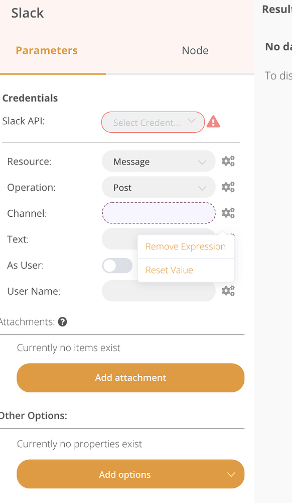Viewport: 292px width, 503px height.
Task: Select the Parameters tab
Action: tap(46, 50)
